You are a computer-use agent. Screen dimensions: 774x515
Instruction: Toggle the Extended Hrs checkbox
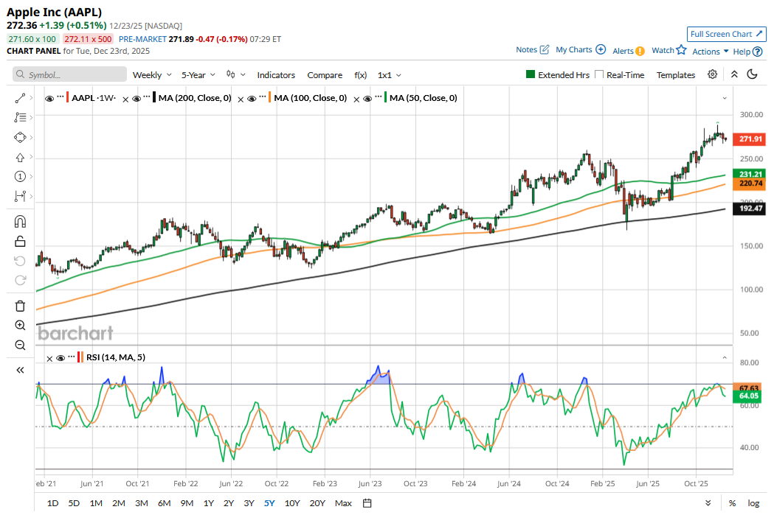tap(530, 74)
